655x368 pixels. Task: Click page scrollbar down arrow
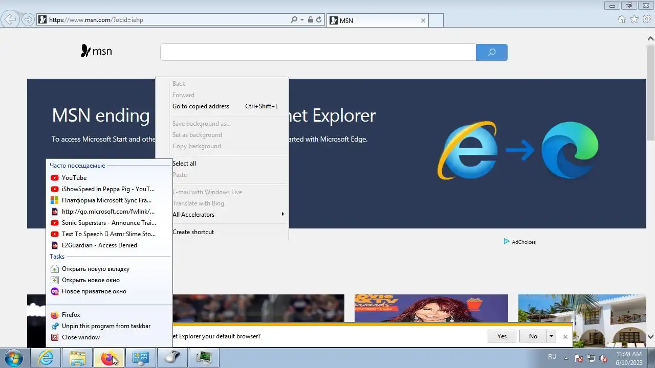click(x=651, y=336)
